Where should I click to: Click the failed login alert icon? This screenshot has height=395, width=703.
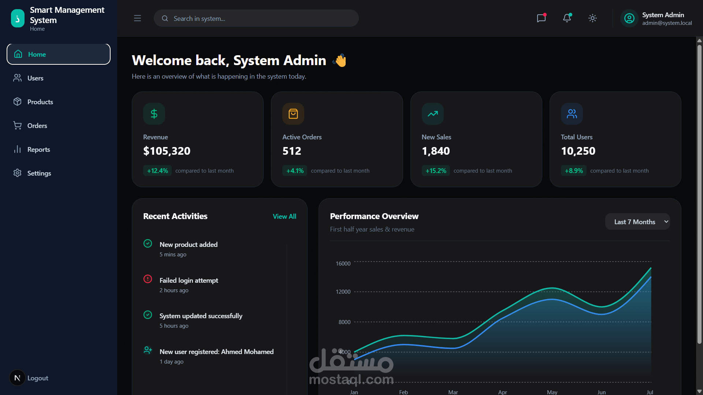point(148,279)
